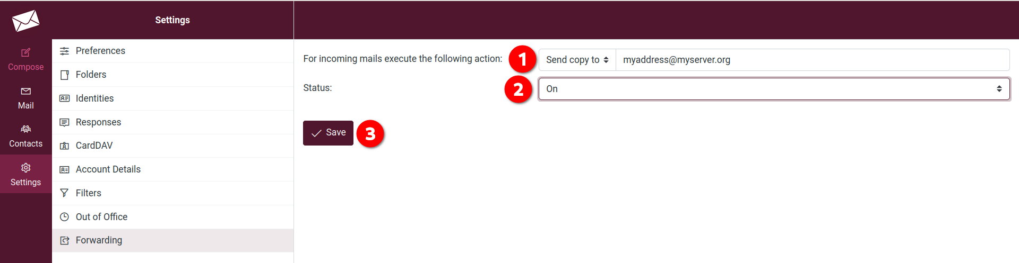Open the Contacts people icon

[25, 129]
